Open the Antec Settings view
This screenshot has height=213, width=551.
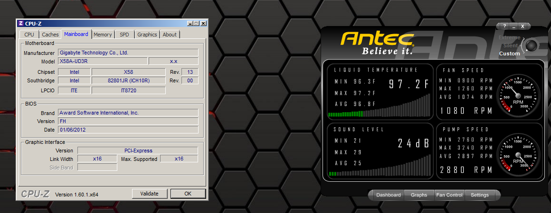click(x=480, y=195)
